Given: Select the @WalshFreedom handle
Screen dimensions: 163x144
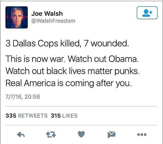Looking at the screenshot, I should 53,21.
